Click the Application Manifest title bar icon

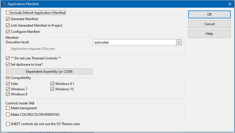[5, 4]
